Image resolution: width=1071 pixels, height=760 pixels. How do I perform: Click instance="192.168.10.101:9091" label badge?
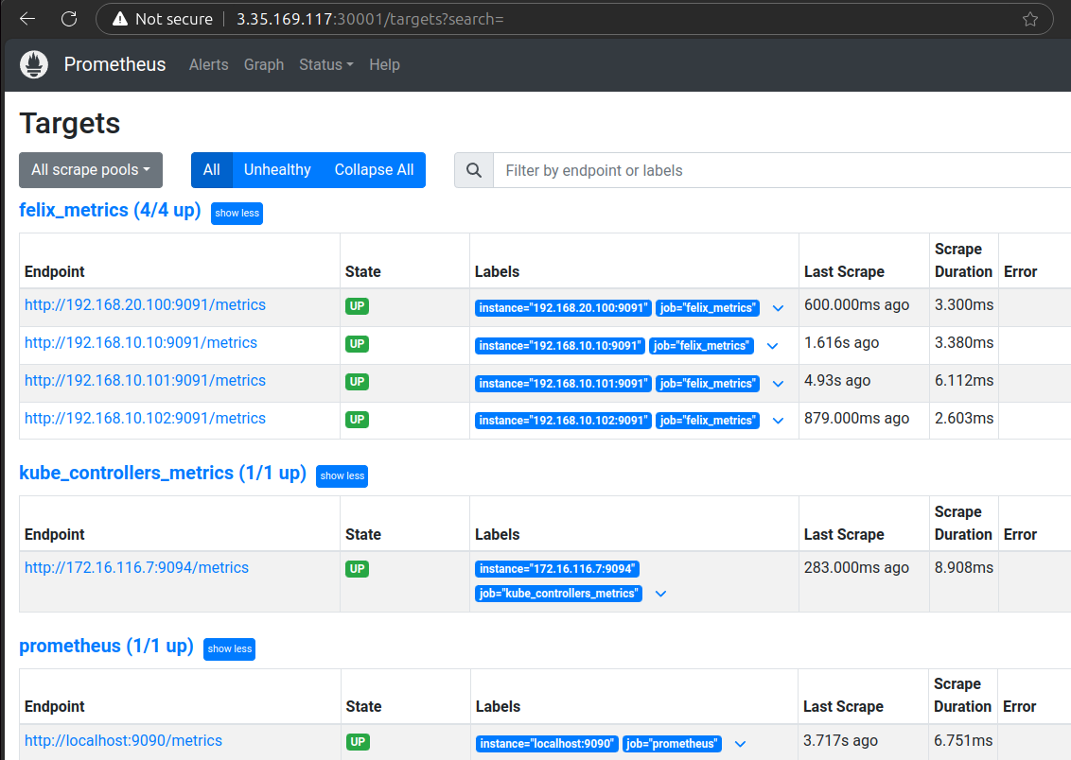pos(564,384)
